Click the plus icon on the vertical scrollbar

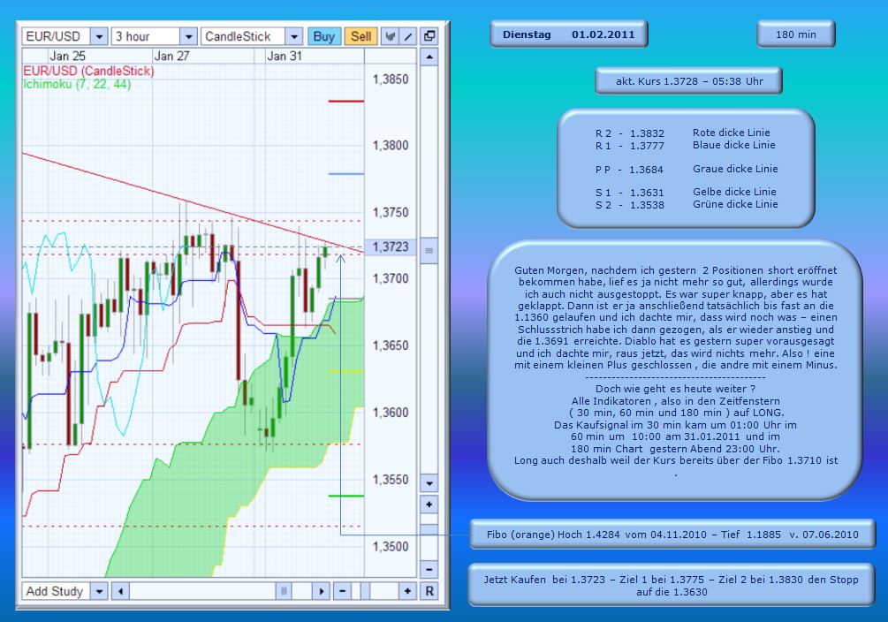[x=429, y=504]
